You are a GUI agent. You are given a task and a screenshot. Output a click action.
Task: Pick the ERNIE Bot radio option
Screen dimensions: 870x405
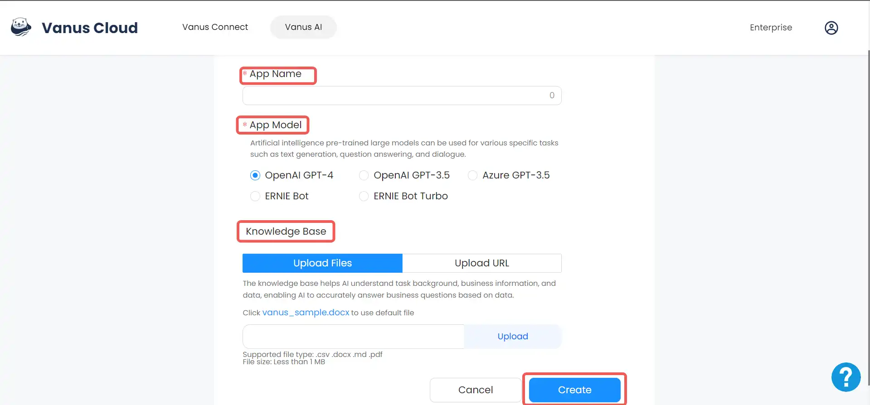pyautogui.click(x=255, y=196)
